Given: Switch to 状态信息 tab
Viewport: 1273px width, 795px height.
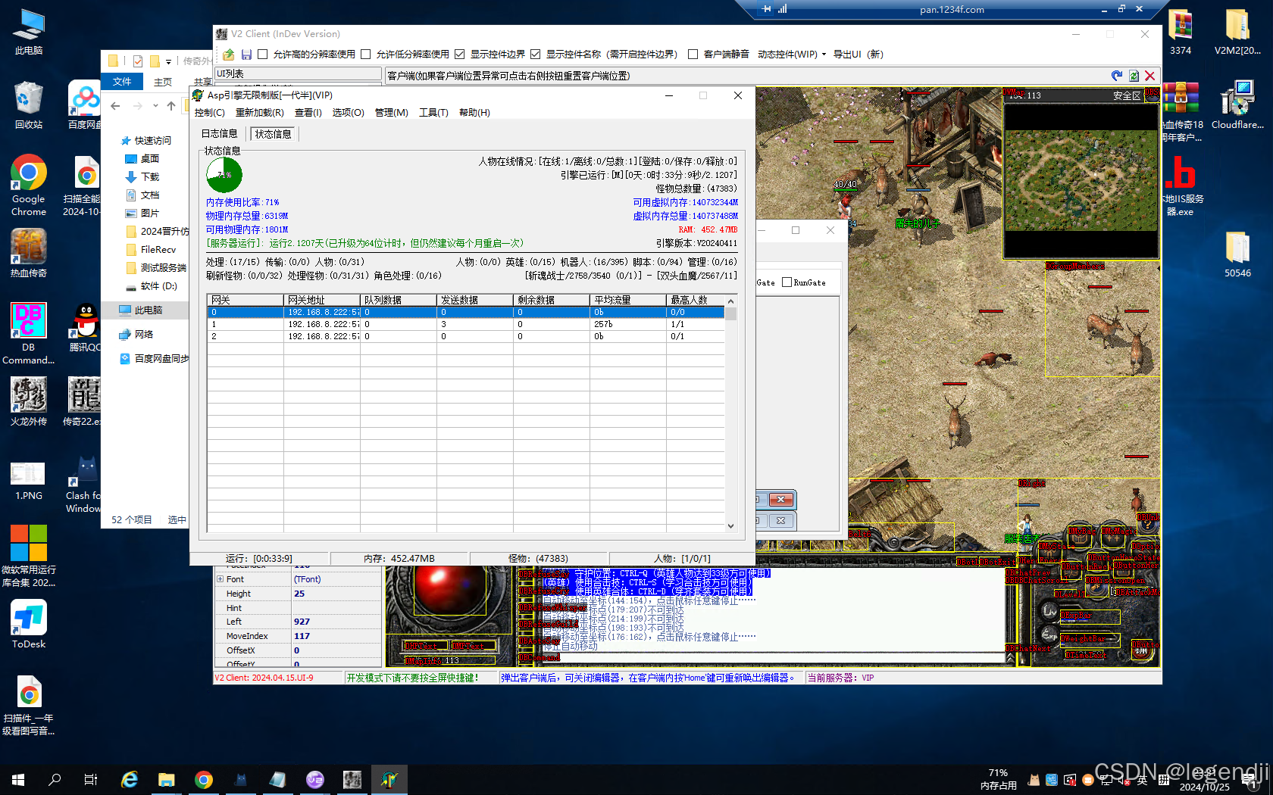Looking at the screenshot, I should coord(273,134).
